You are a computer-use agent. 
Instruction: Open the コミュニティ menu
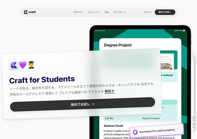pyautogui.click(x=94, y=12)
